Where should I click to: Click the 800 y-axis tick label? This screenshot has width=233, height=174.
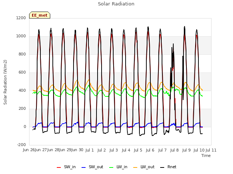(22, 54)
